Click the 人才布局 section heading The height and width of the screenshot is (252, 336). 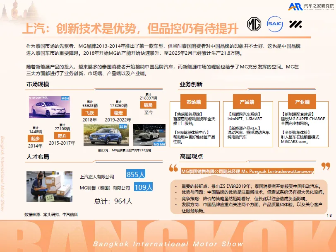pyautogui.click(x=38, y=157)
